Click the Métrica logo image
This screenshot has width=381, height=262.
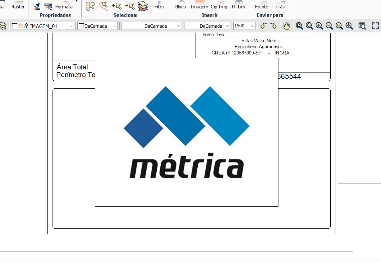pyautogui.click(x=186, y=132)
